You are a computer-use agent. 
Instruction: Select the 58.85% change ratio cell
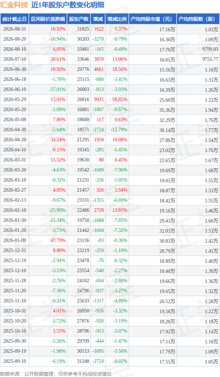tap(120, 100)
